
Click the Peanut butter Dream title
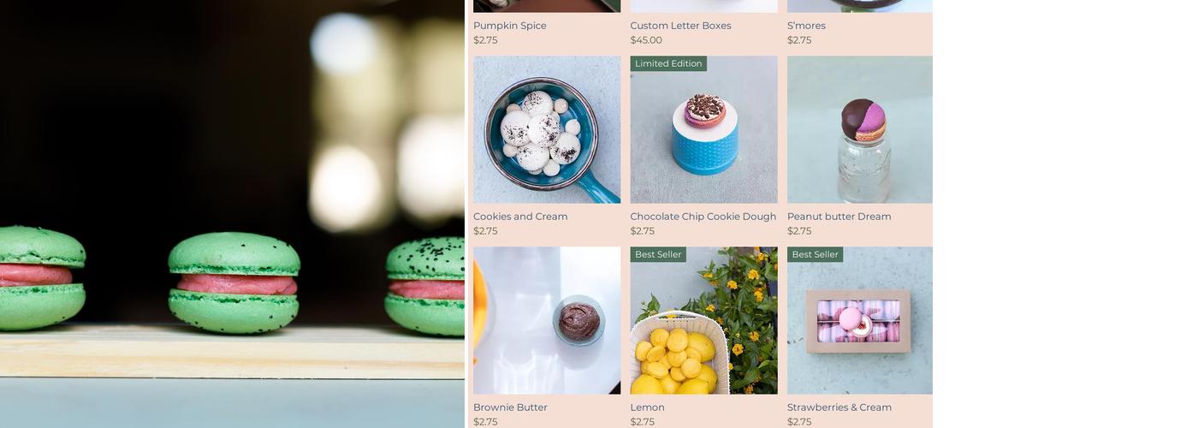coord(839,217)
